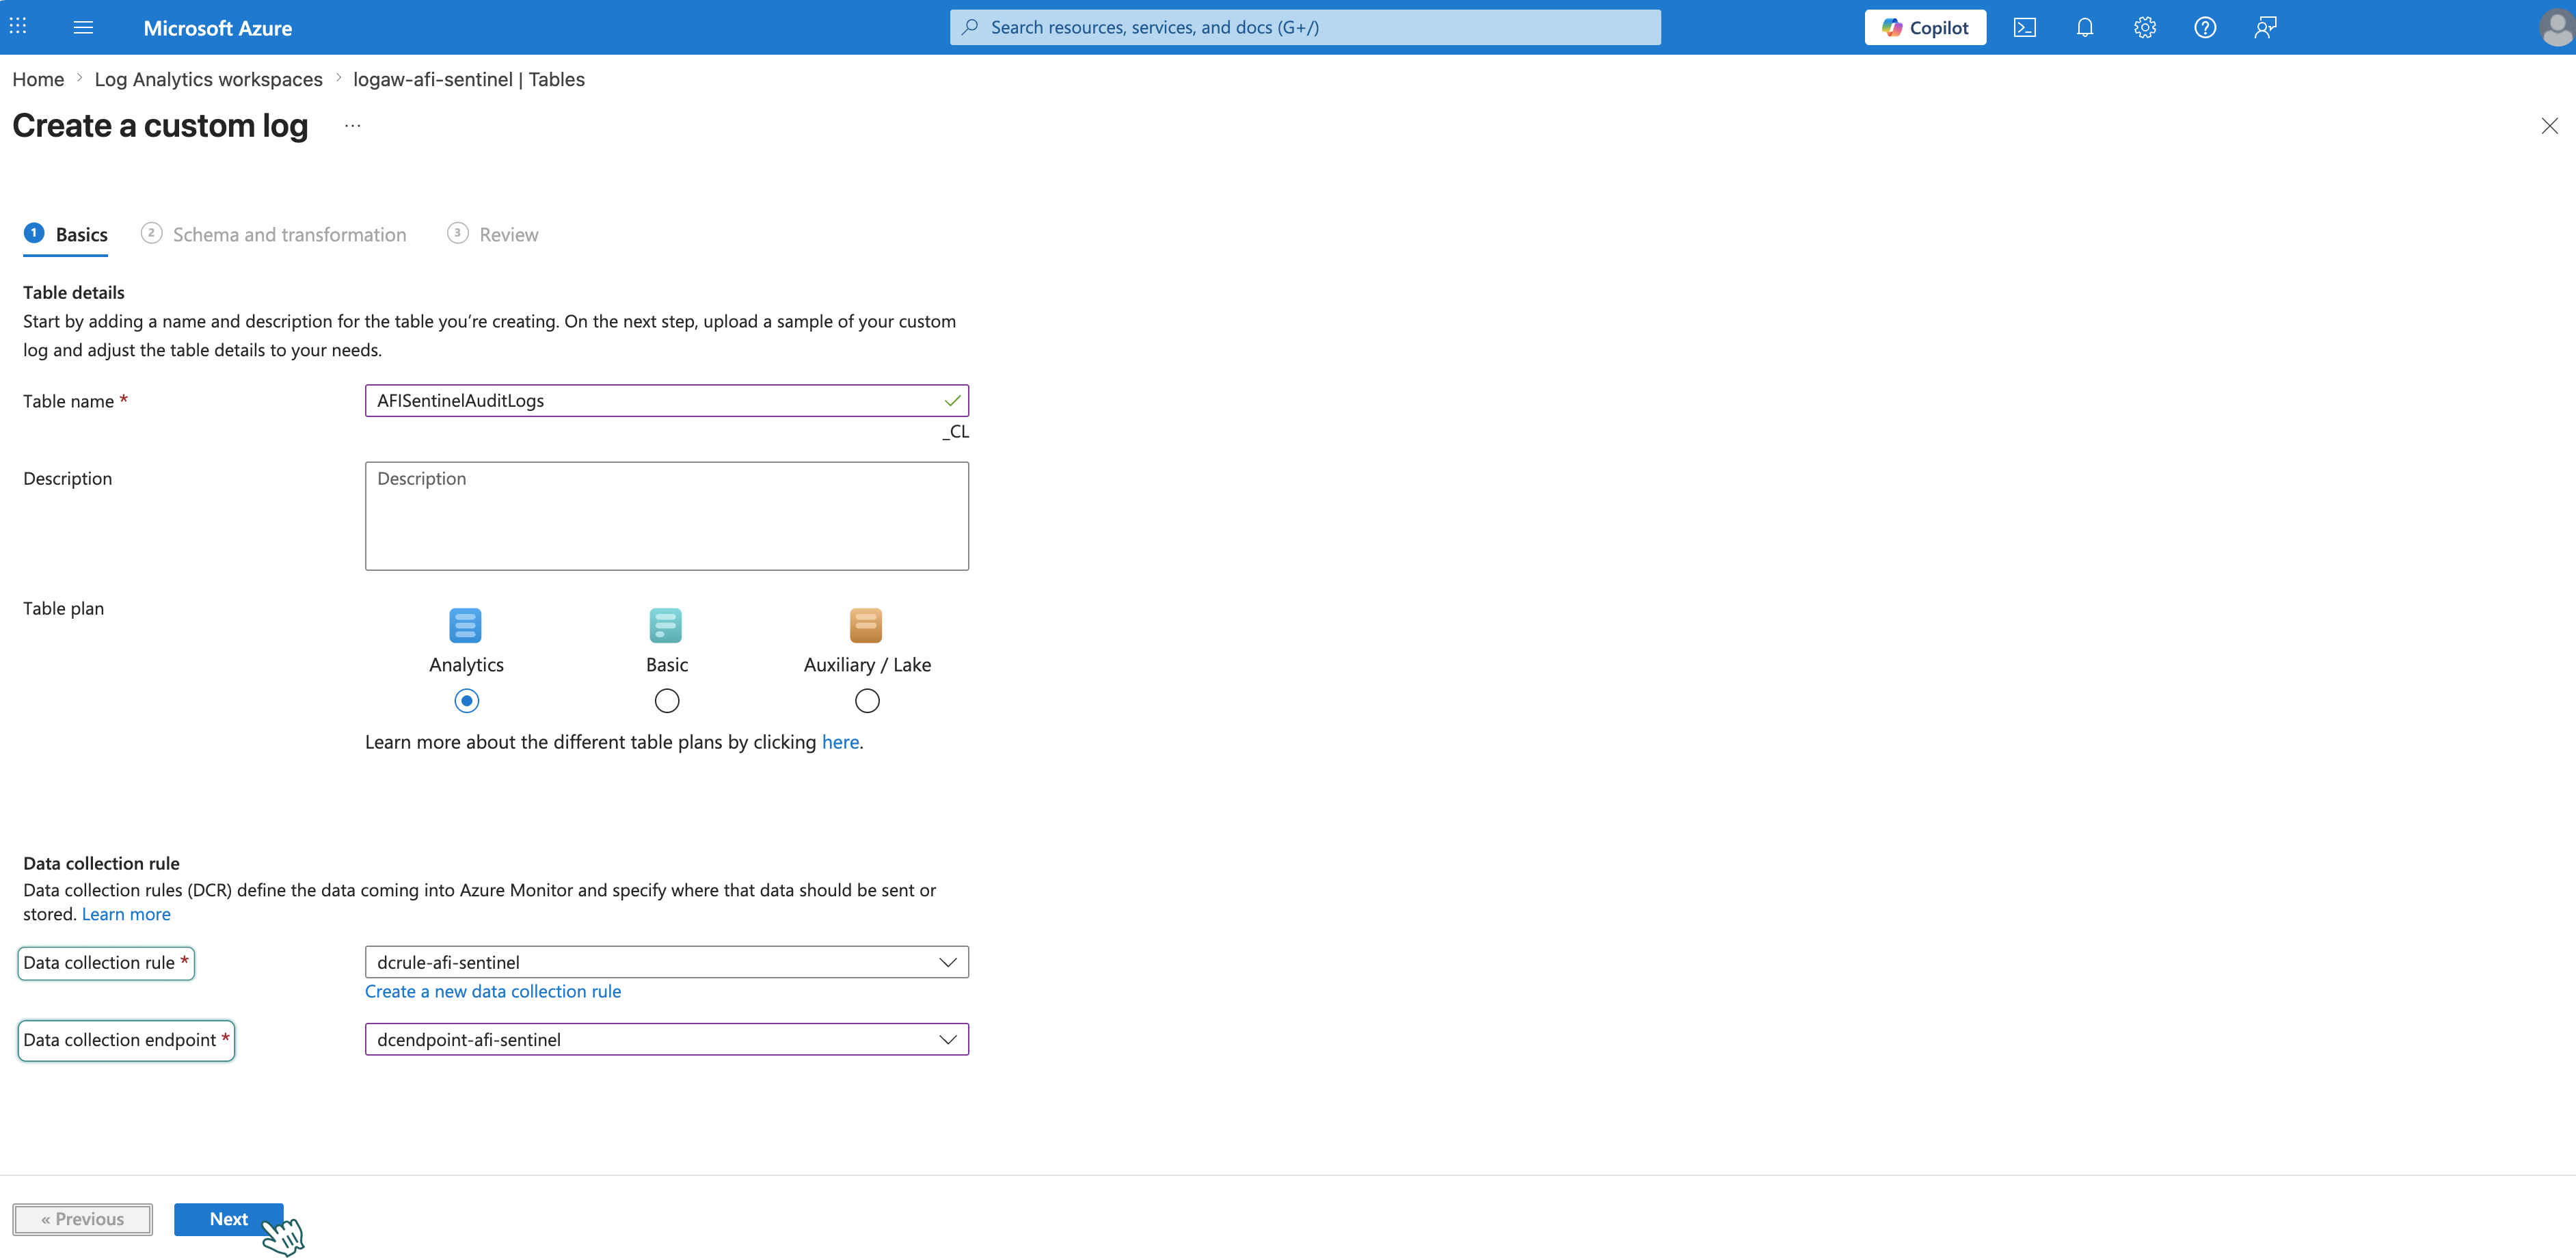The height and width of the screenshot is (1258, 2576).
Task: Click Create a new data collection rule
Action: (x=492, y=991)
